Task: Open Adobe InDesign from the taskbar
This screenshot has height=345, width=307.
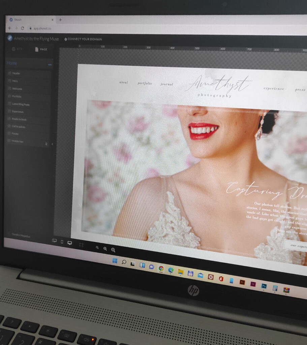Action: click(x=253, y=284)
